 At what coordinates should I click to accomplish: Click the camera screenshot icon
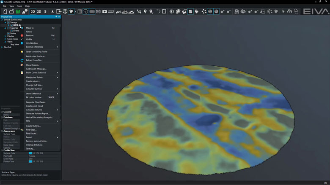[104, 11]
